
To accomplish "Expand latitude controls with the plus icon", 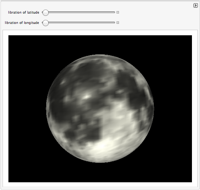I will point(118,12).
